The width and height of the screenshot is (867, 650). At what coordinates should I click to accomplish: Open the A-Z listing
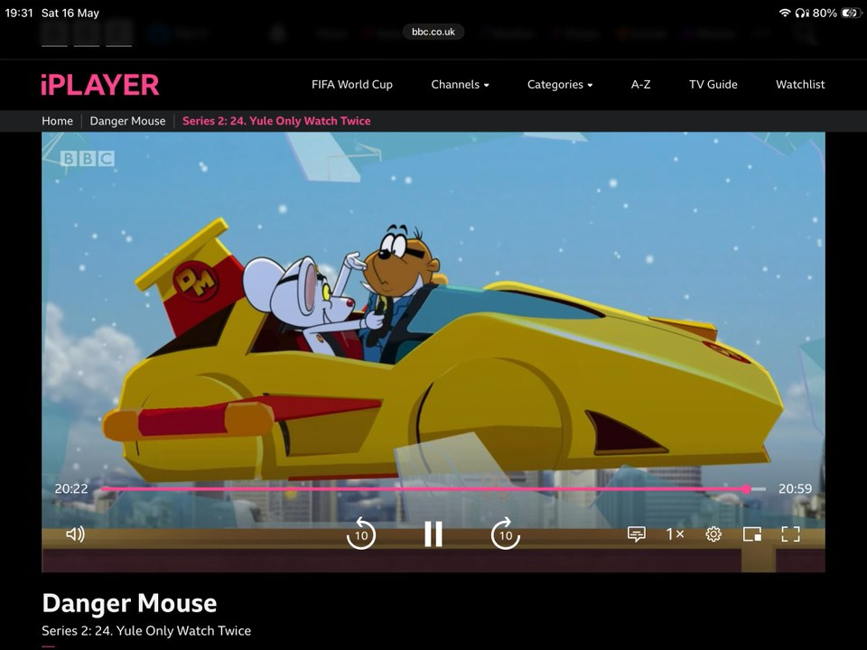(x=641, y=85)
